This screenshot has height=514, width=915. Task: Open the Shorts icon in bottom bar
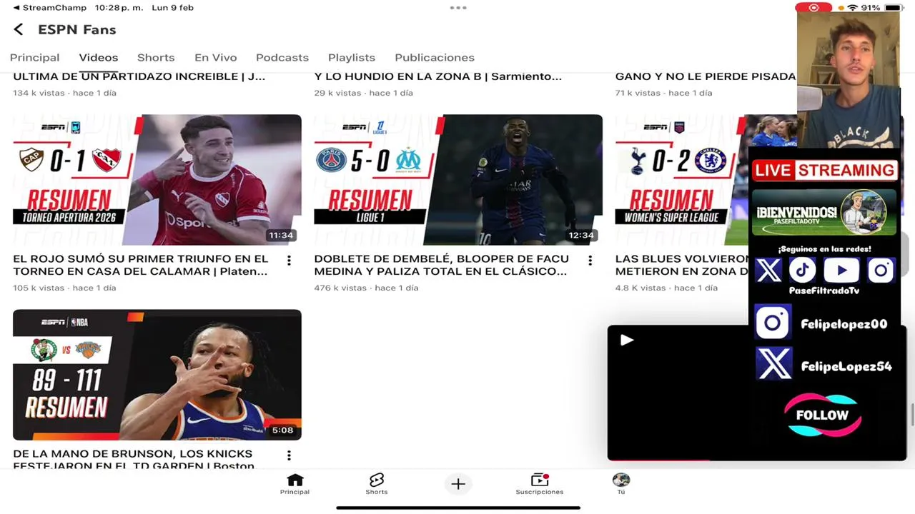[x=377, y=484]
